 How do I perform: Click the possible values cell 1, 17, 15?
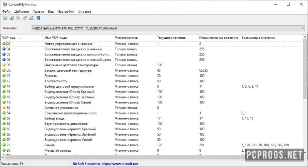[248, 118]
